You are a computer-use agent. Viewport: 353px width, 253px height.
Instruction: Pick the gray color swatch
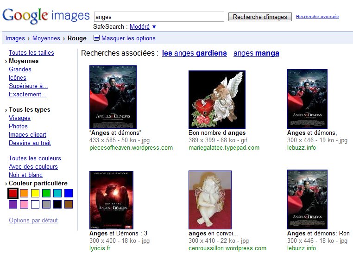(46, 204)
